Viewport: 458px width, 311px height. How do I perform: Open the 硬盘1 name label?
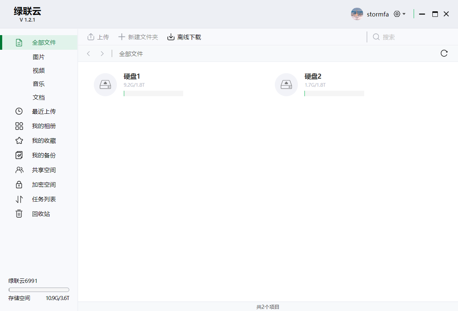(x=132, y=76)
